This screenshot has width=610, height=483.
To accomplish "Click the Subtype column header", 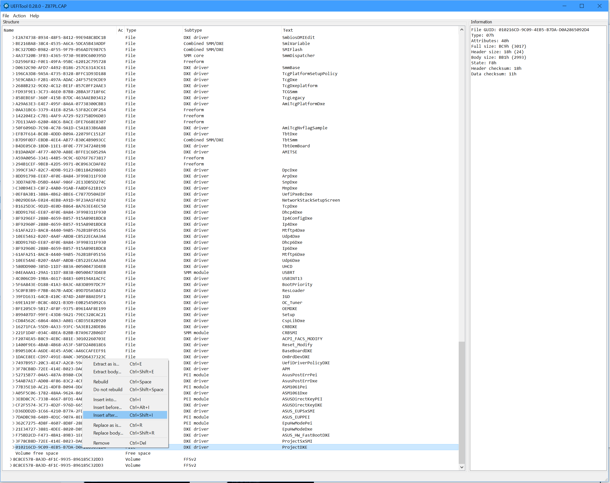I will [x=232, y=30].
